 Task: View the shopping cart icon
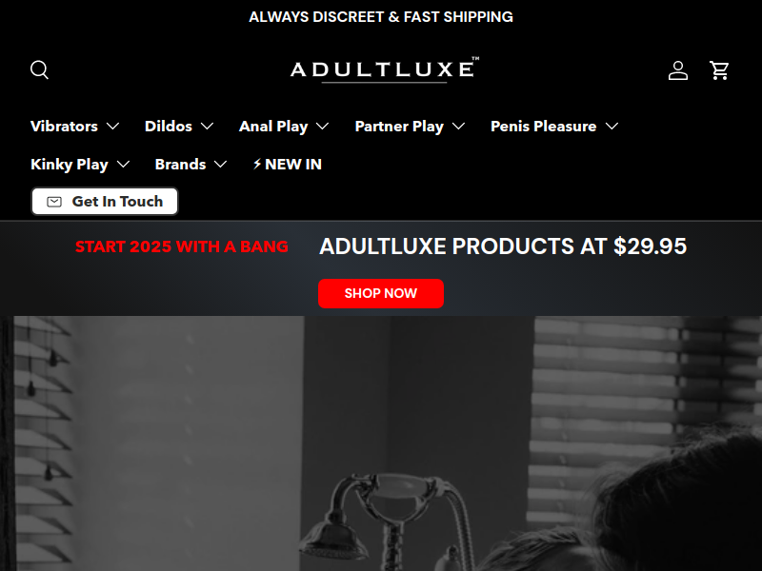(719, 70)
